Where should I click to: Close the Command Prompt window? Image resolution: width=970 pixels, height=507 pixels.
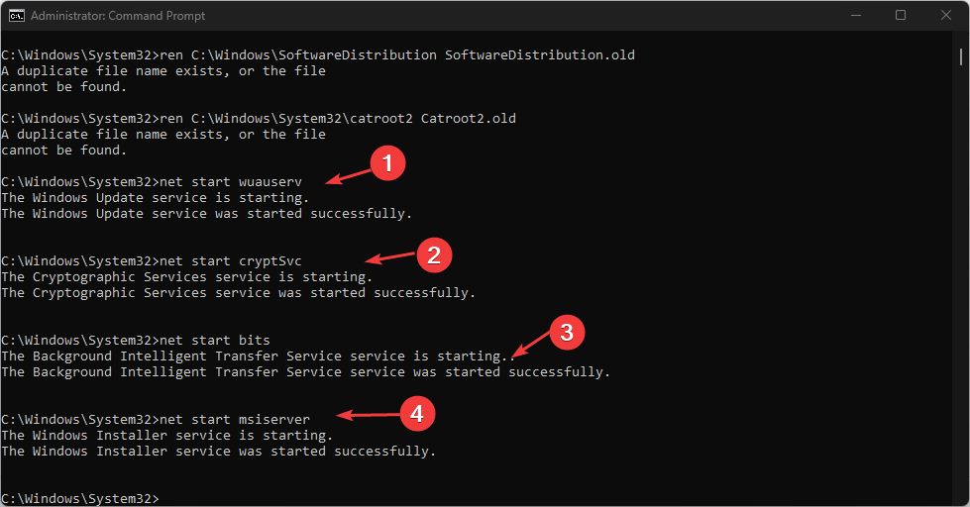tap(946, 16)
